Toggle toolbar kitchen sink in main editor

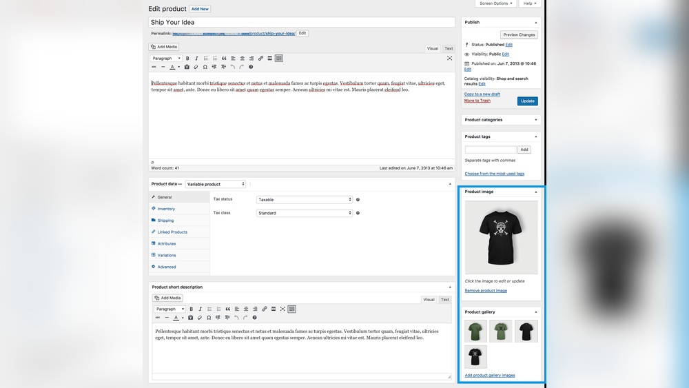tap(279, 59)
